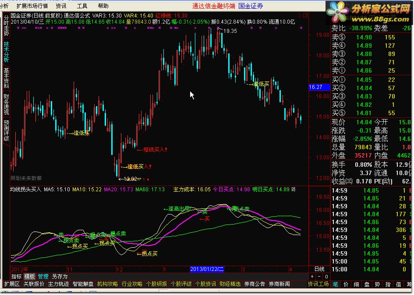The image size is (414, 295).
Task: Open the 行业攻略 bottom tab
Action: pyautogui.click(x=132, y=284)
